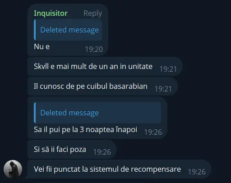Select the 'Il cunosc de pe cuibul' message

(103, 87)
